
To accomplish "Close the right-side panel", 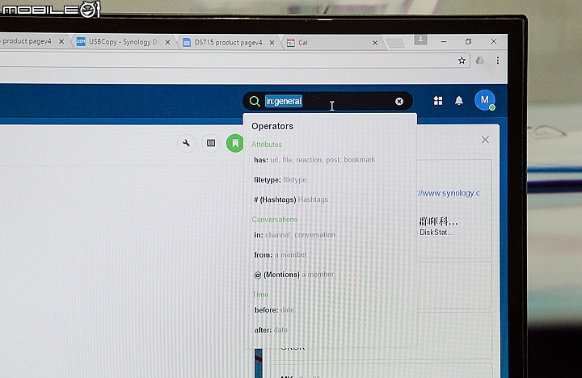I will tap(485, 140).
